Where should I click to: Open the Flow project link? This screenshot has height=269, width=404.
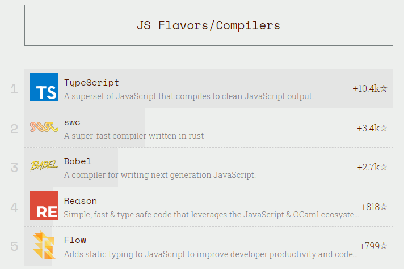[x=75, y=240]
